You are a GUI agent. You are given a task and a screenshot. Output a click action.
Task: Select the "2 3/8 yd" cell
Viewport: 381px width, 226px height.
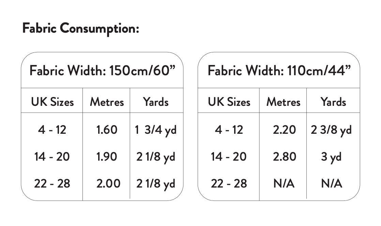(331, 130)
